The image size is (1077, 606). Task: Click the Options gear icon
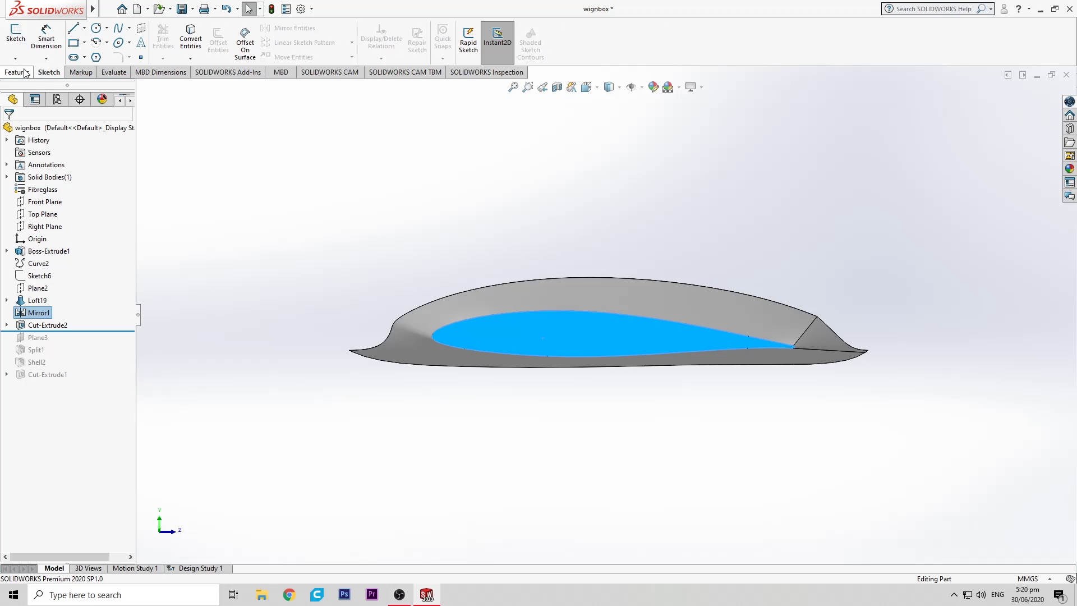coord(301,9)
